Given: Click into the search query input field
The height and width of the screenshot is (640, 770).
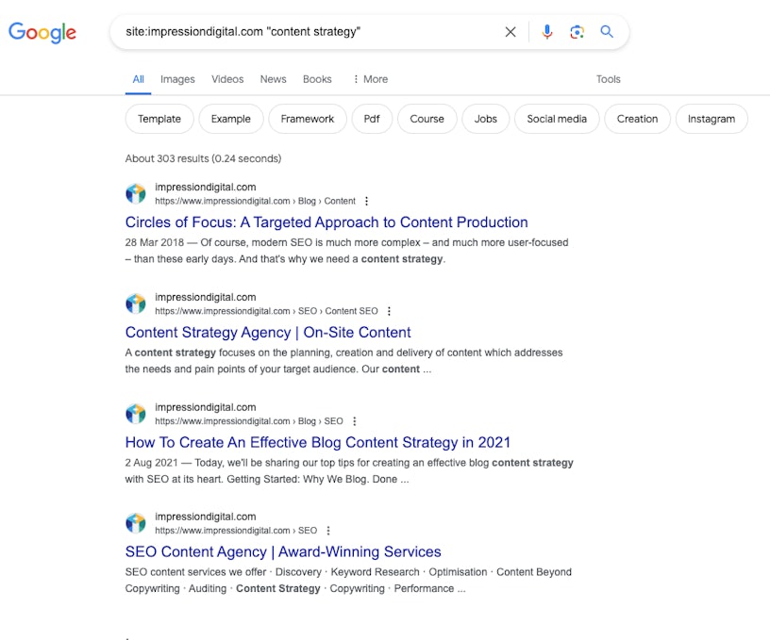Looking at the screenshot, I should (302, 32).
